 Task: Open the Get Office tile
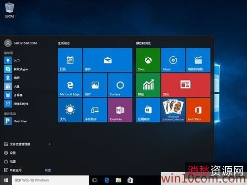click(198, 110)
